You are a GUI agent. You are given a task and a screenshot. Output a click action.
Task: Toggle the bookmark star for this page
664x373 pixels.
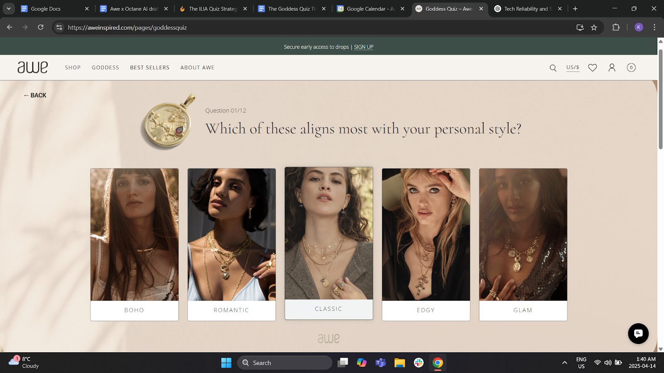coord(594,27)
